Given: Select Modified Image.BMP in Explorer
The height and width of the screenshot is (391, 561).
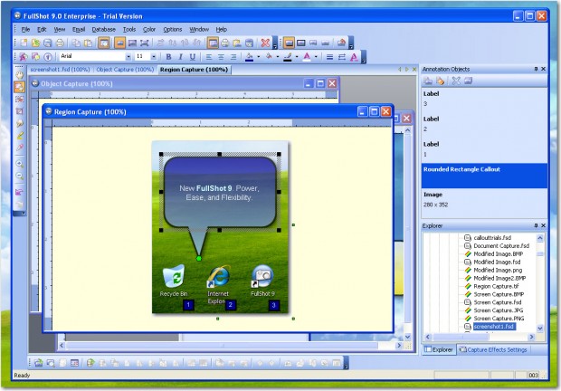Looking at the screenshot, I should click(x=498, y=254).
